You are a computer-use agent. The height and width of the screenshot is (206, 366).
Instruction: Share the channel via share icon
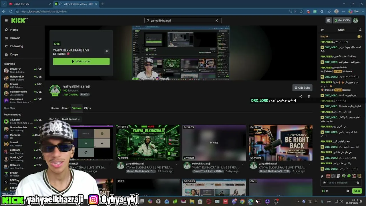pyautogui.click(x=301, y=96)
